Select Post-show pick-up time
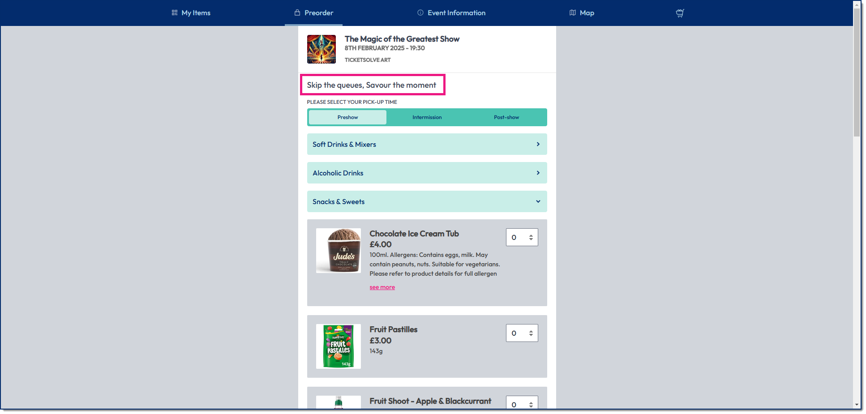The height and width of the screenshot is (414, 866). click(x=506, y=117)
